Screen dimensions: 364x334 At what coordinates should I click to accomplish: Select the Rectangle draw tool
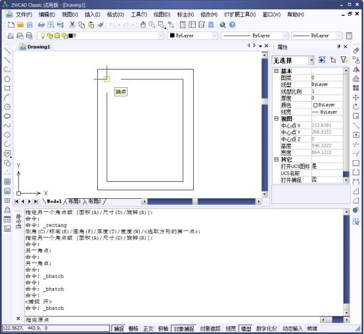click(x=7, y=88)
